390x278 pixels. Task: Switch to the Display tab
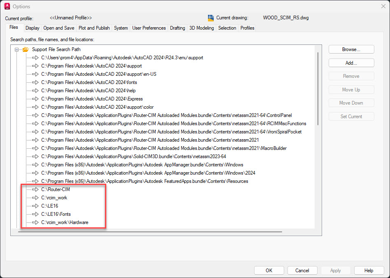click(32, 28)
